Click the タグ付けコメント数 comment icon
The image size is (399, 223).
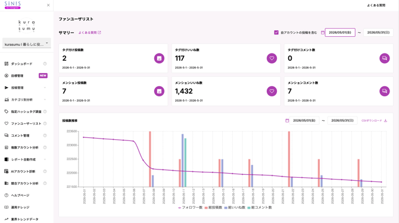[385, 58]
